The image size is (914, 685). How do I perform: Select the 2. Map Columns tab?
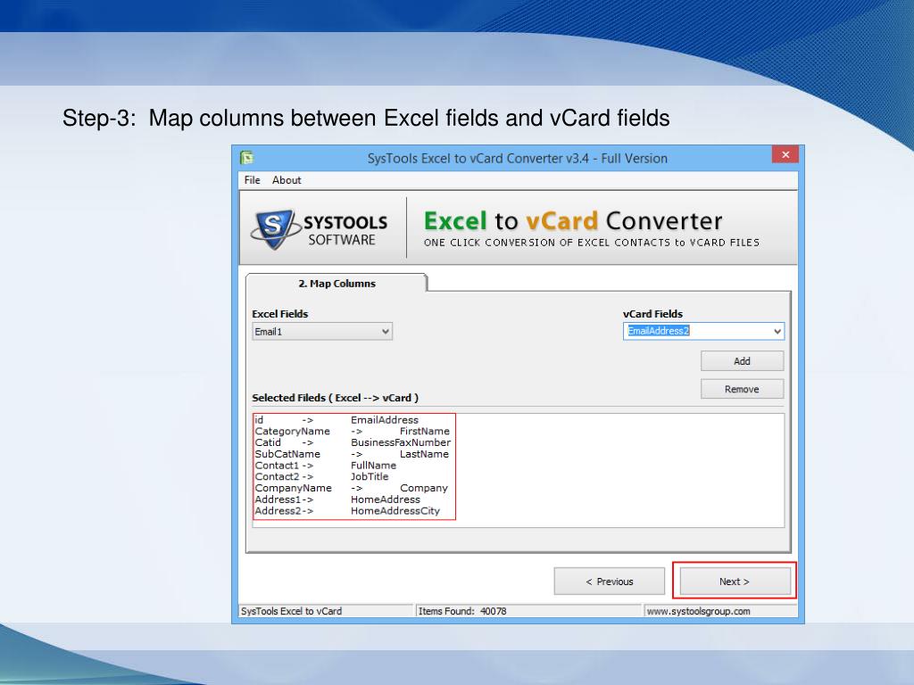click(337, 283)
